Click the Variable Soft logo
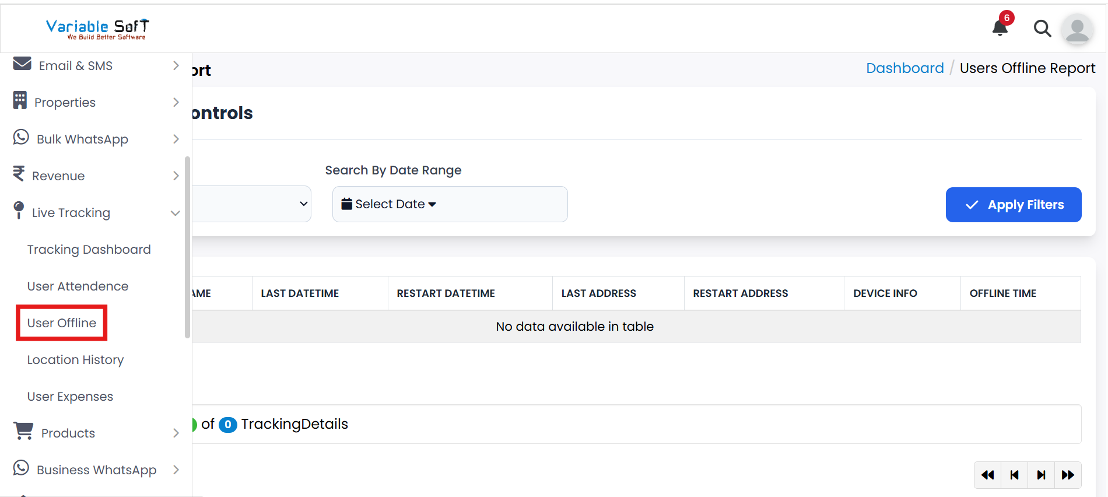This screenshot has height=497, width=1108. pyautogui.click(x=97, y=29)
